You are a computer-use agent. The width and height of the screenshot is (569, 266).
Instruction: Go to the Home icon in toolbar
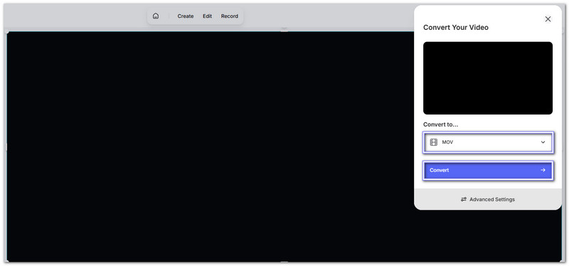[156, 16]
